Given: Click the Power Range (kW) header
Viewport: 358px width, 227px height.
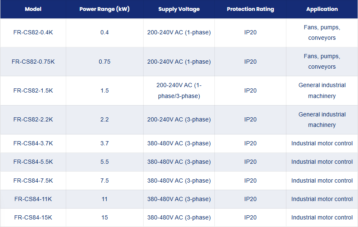Looking at the screenshot, I should 105,9.
